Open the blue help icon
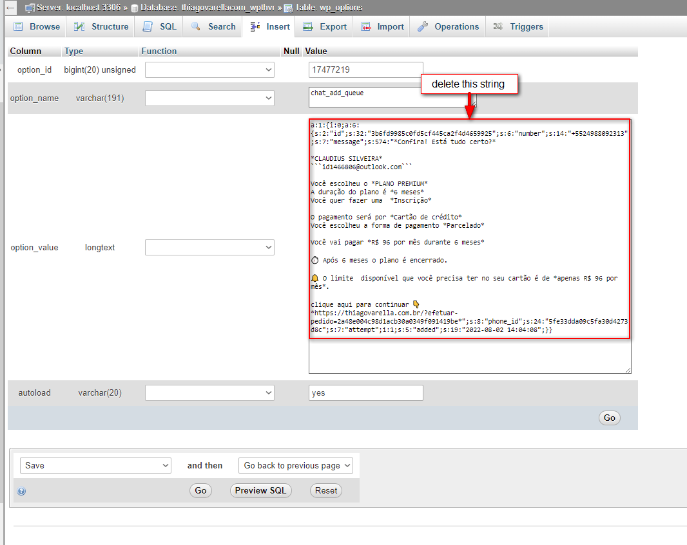The width and height of the screenshot is (687, 545). (21, 491)
